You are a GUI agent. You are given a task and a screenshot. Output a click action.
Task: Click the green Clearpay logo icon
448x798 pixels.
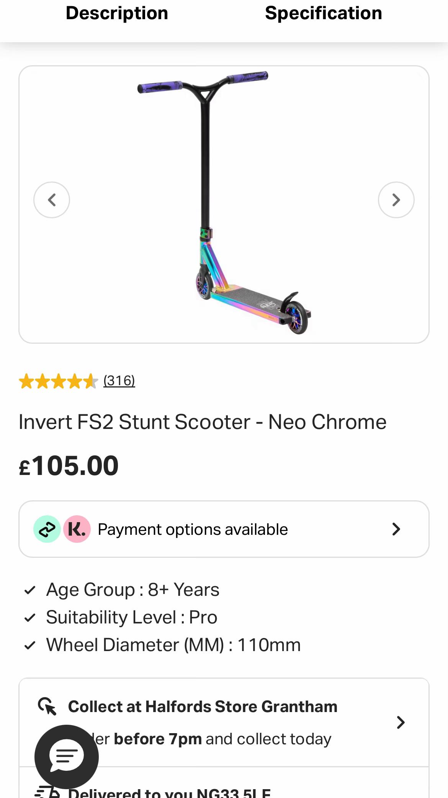47,529
